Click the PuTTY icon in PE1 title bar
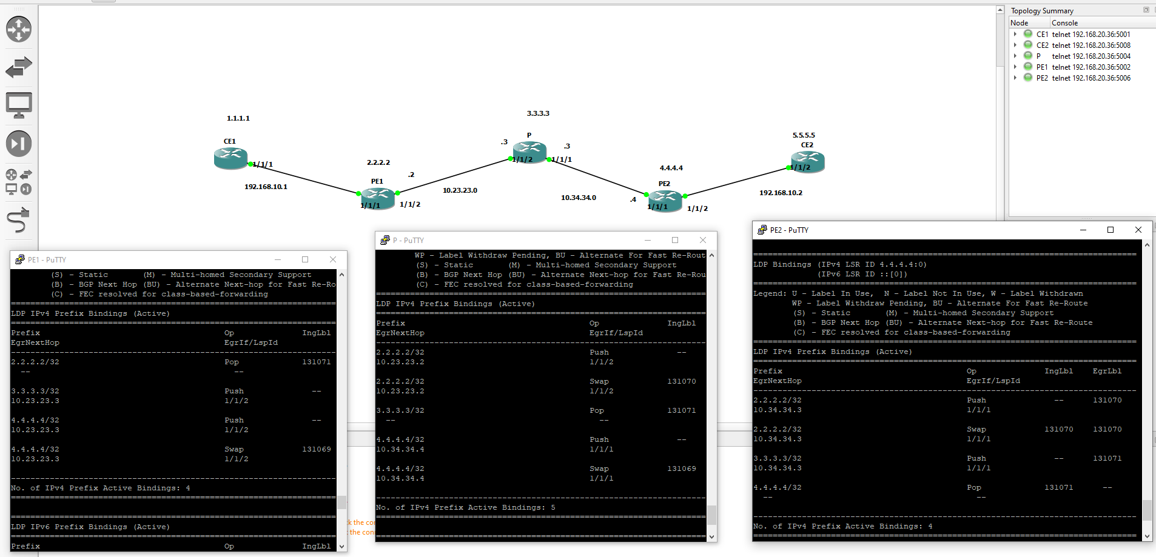Screen dimensions: 1156x557 coord(20,259)
